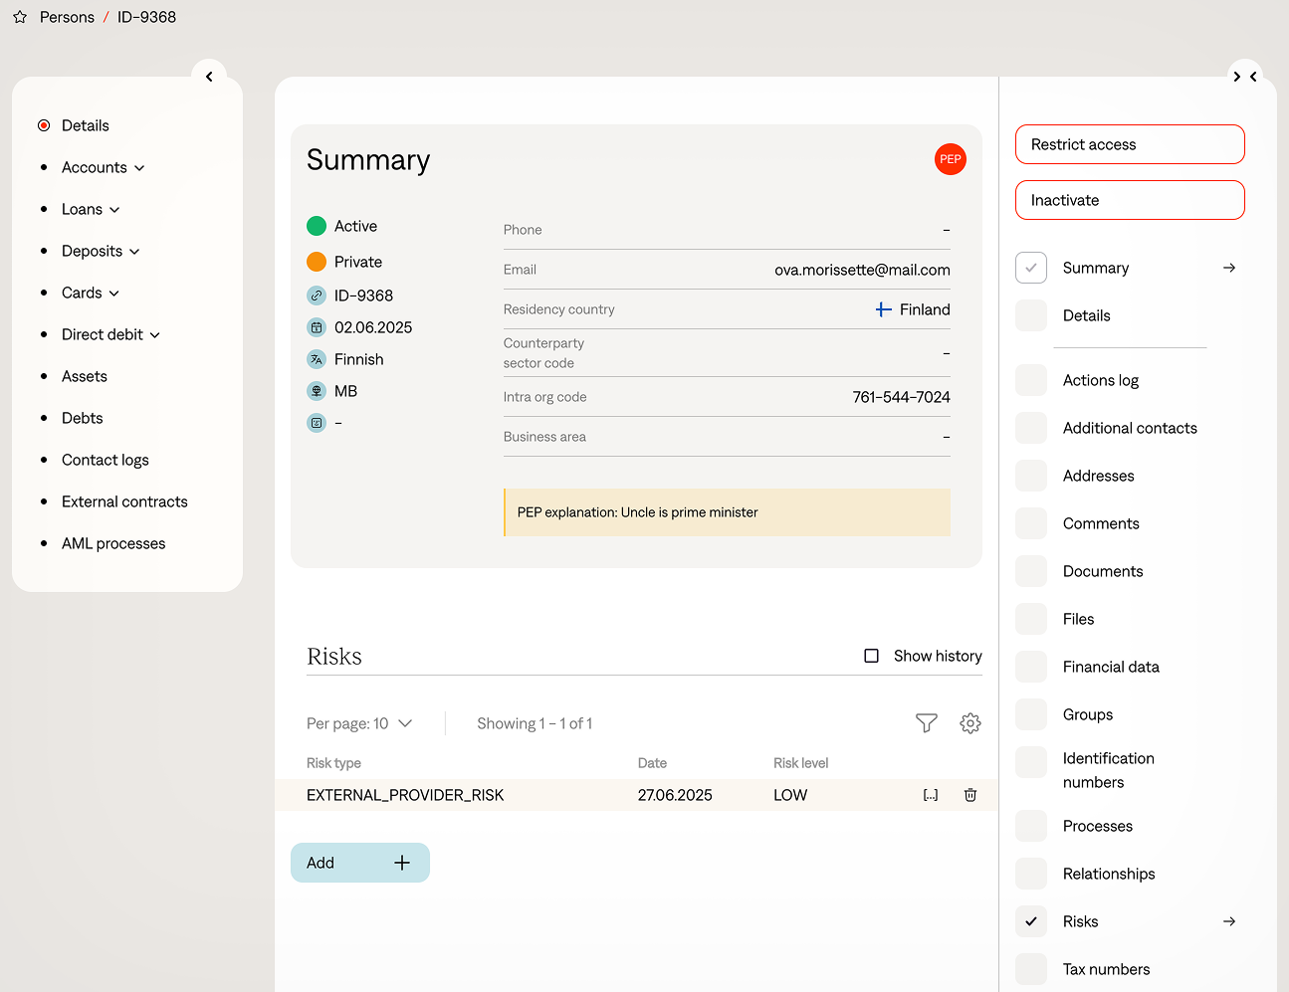Click the right-pointing chevron above the right panel
This screenshot has width=1289, height=992.
1237,77
